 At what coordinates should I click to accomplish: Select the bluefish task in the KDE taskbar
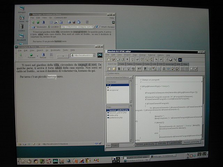(x=137, y=157)
